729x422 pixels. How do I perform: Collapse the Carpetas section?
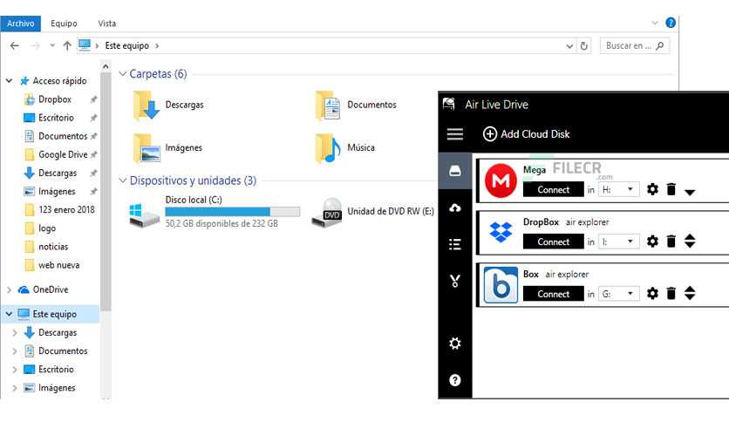[x=123, y=75]
